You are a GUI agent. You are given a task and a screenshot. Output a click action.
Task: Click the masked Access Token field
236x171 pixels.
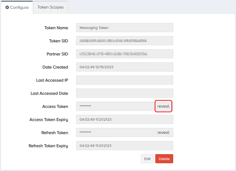(115, 106)
